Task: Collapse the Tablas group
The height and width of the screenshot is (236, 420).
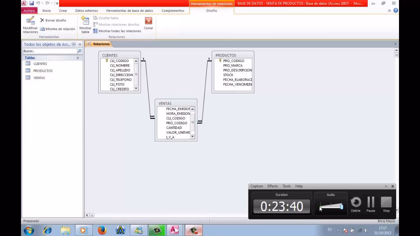Action: click(x=78, y=58)
